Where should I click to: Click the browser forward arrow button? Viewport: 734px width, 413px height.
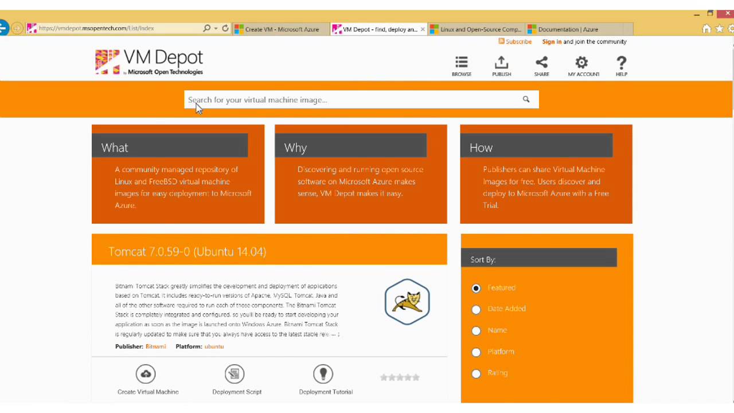coord(17,28)
